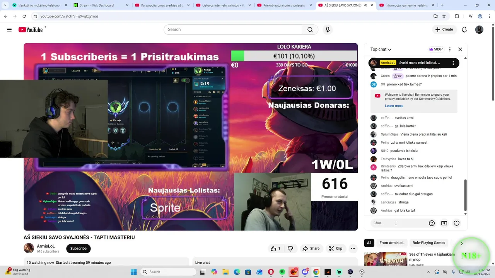View site information icon in address bar
Image resolution: width=495 pixels, height=278 pixels.
click(35, 16)
